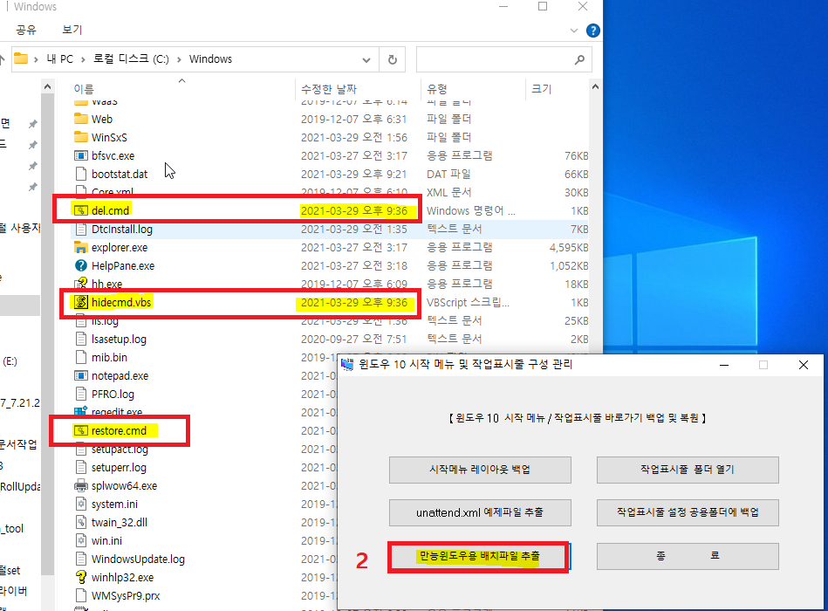The height and width of the screenshot is (611, 828).
Task: Click the 로컬 디스크 (C:) breadcrumb segment
Action: pyautogui.click(x=131, y=59)
